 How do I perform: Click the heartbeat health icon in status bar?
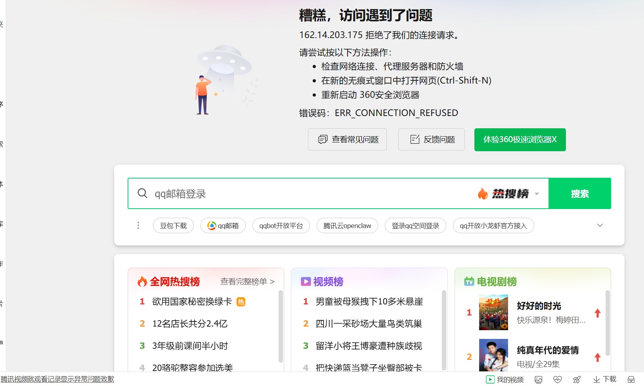click(x=558, y=380)
